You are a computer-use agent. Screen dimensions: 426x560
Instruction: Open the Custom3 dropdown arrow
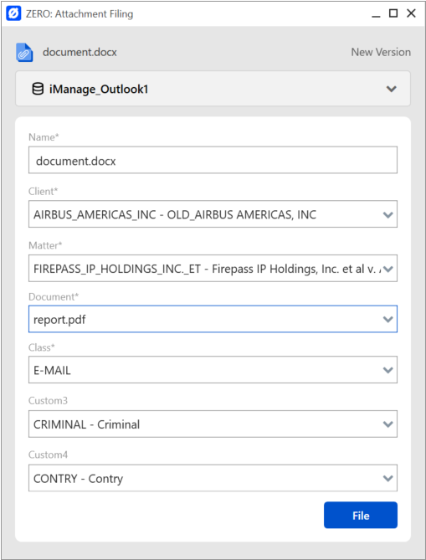(x=388, y=424)
